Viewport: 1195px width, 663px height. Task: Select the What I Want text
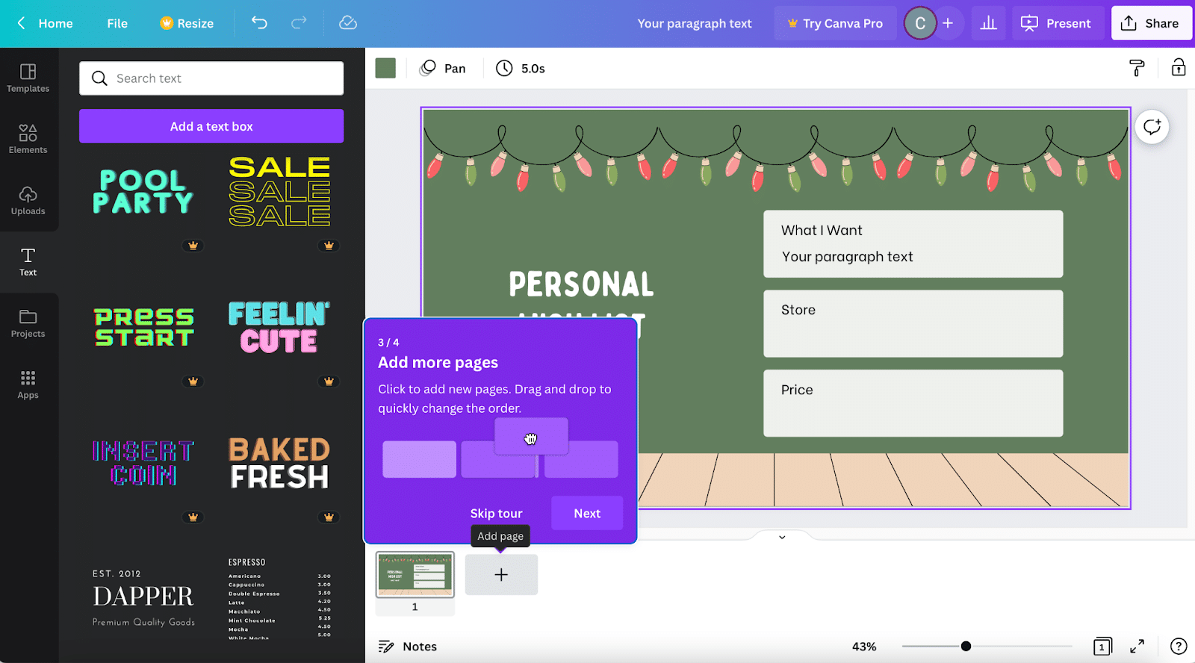[x=822, y=231]
